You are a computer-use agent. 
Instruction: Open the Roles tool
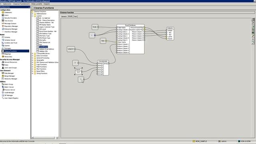[x=6, y=65]
